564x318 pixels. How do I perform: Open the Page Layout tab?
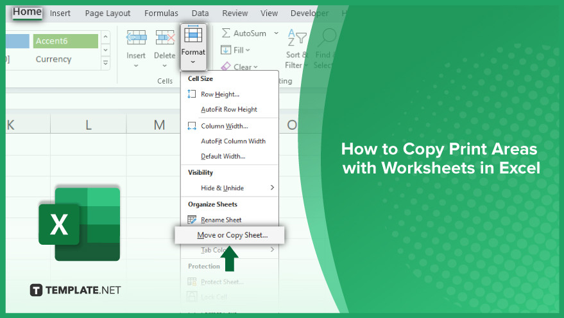click(108, 13)
